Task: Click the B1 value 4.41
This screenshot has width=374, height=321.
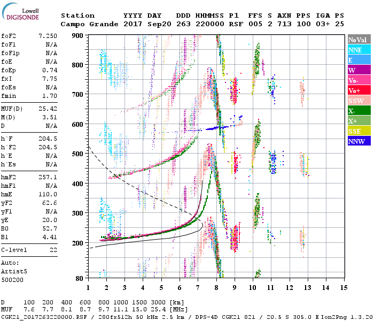Action: 50,237
